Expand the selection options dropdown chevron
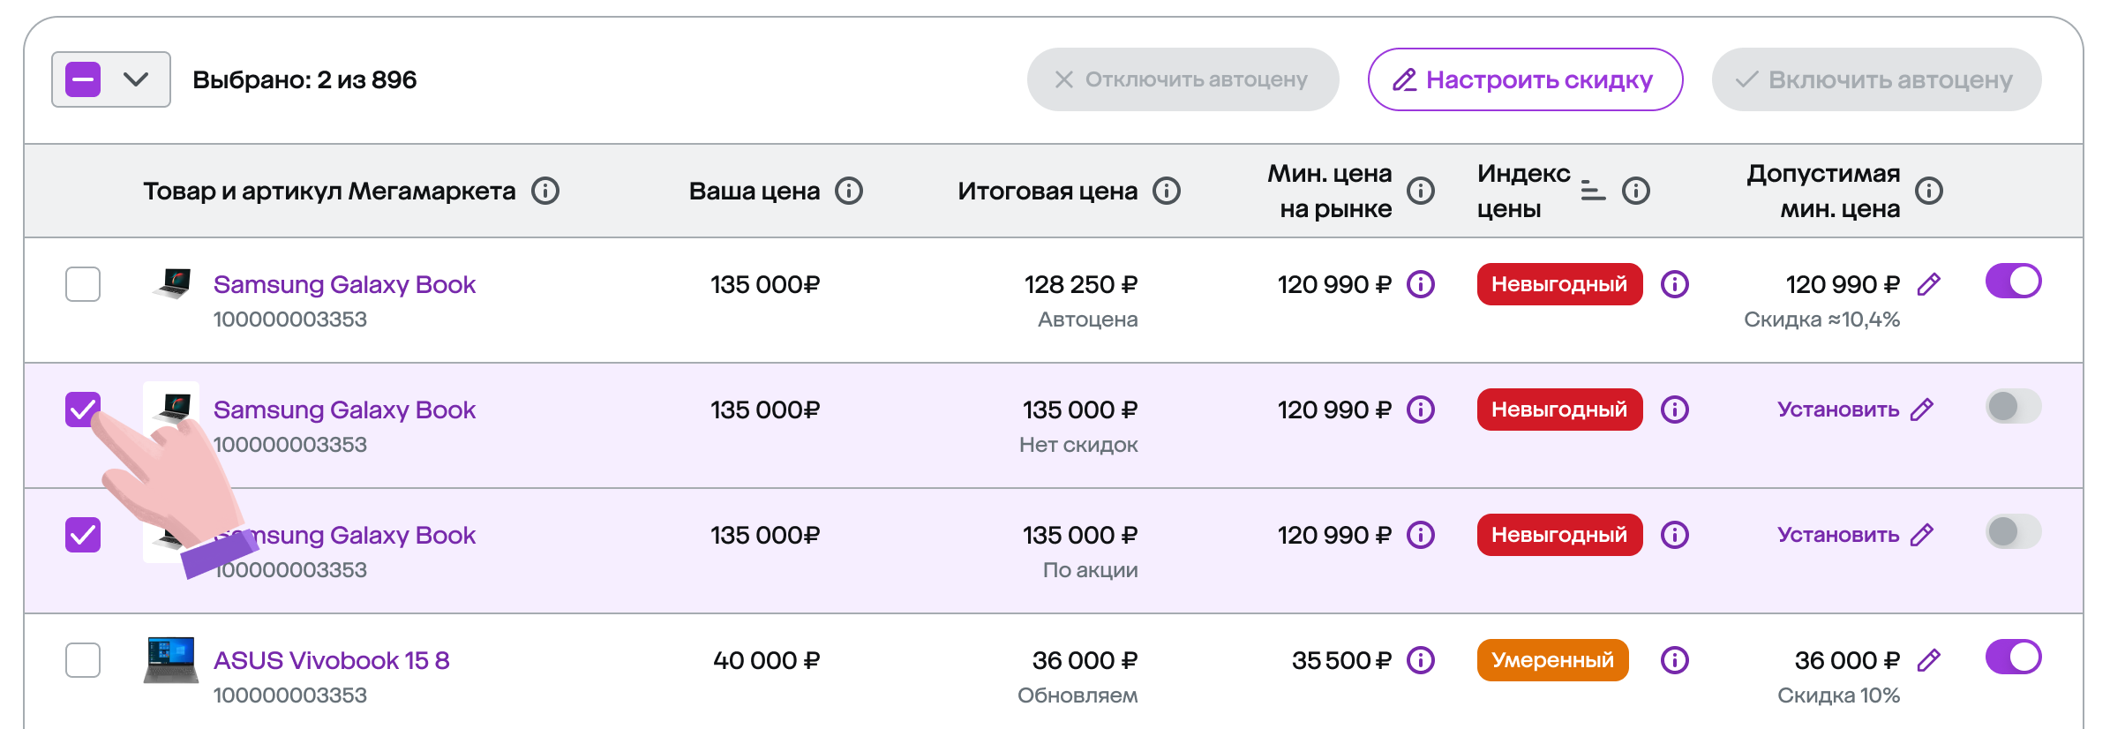The width and height of the screenshot is (2110, 729). coord(136,79)
